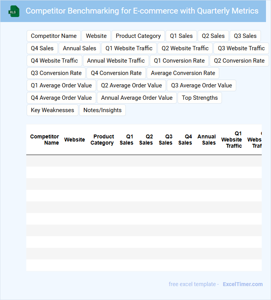Click the Q2 Average Order Value tag
The height and width of the screenshot is (300, 271).
click(132, 85)
